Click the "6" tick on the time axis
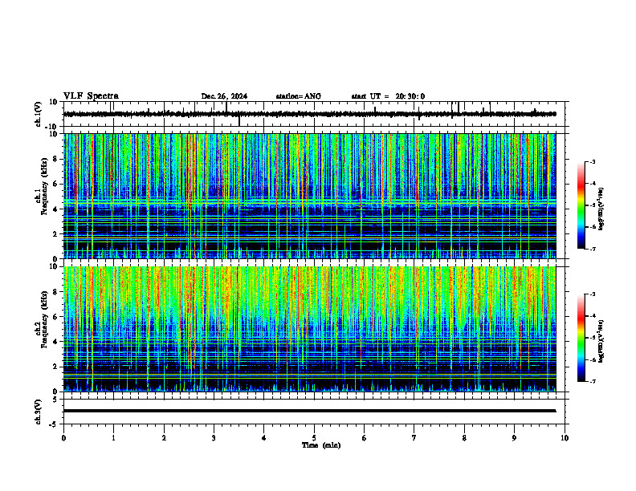 (365, 438)
